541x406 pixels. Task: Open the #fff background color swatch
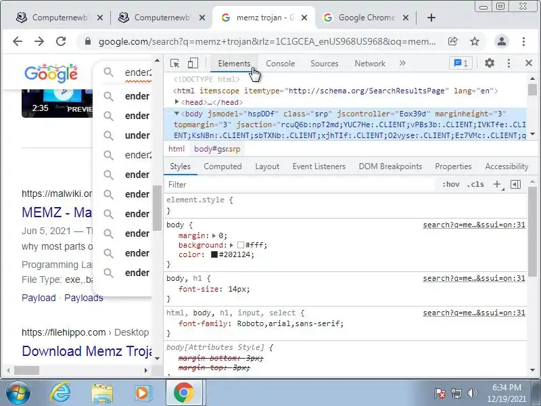point(241,245)
